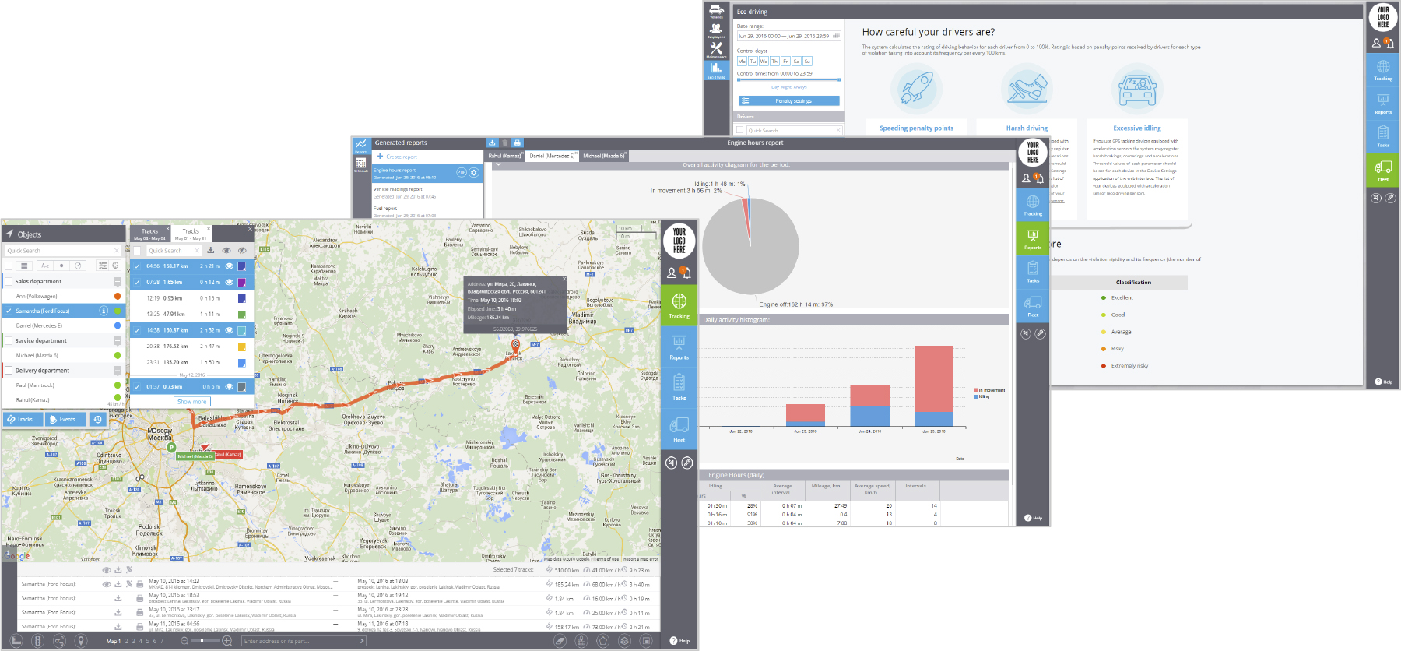1401x651 pixels.
Task: Hide all tracks with crossed eye icon
Action: click(x=242, y=251)
